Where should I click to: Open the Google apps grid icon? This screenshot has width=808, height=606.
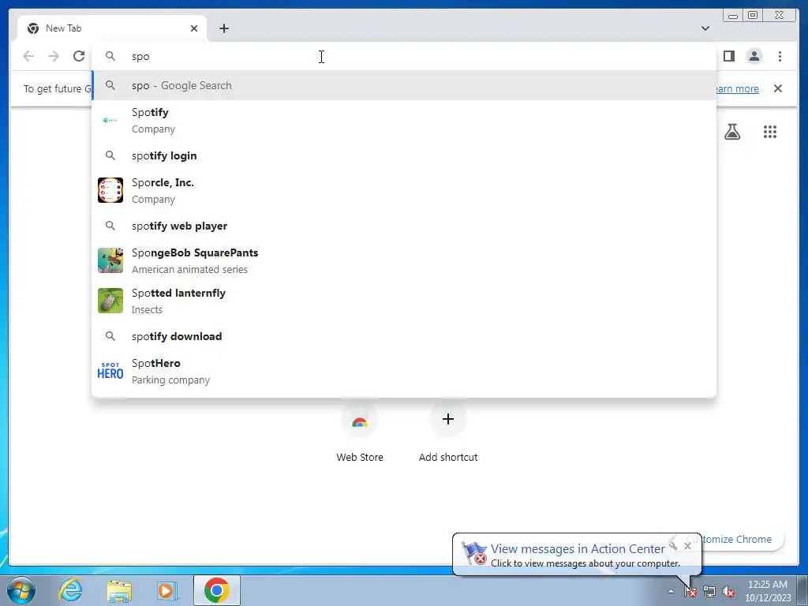coord(770,132)
